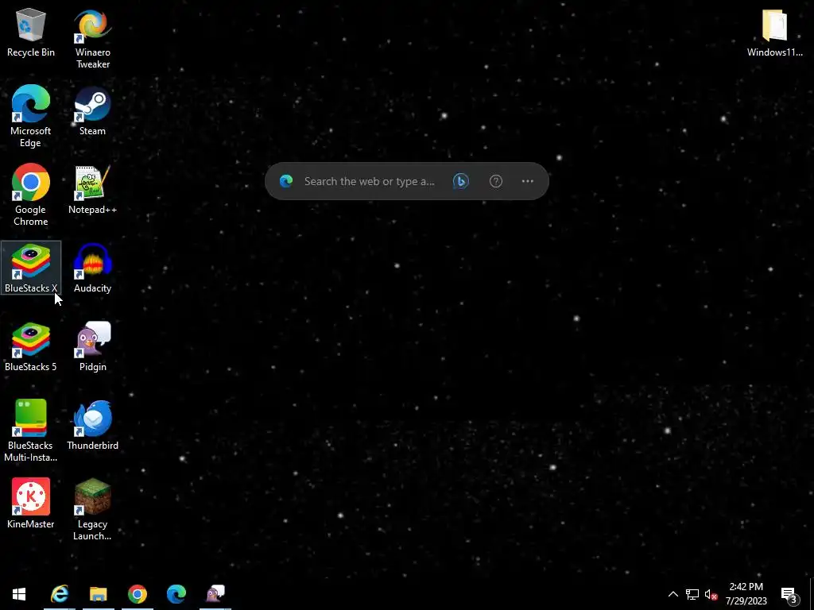The height and width of the screenshot is (610, 814).
Task: Select the Audacity desktop shortcut
Action: [x=92, y=268]
